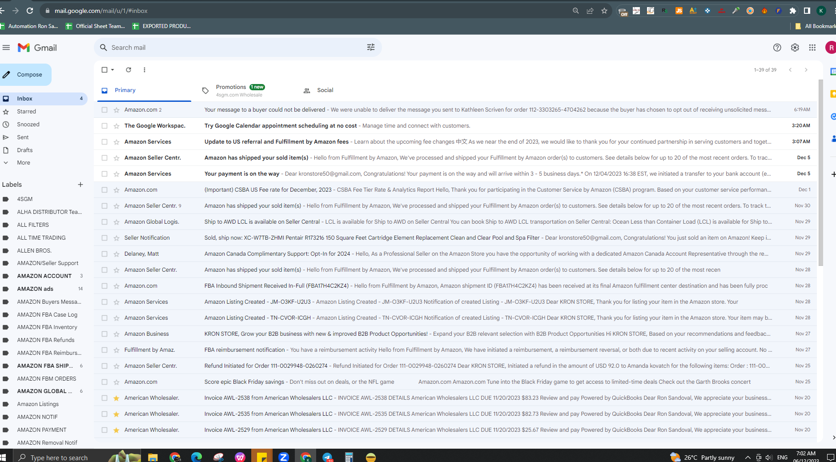Click the Gmail logo
This screenshot has width=836, height=462.
pyautogui.click(x=37, y=48)
